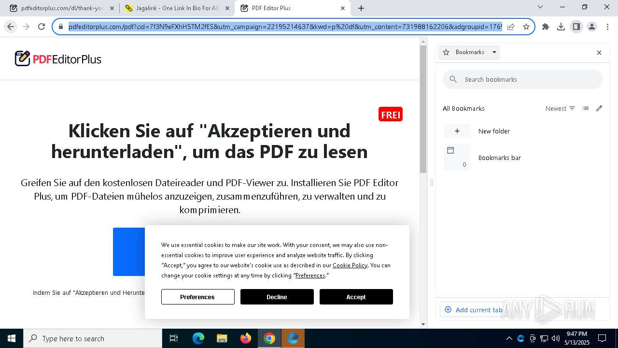Open the Newest sort order dropdown
Image resolution: width=618 pixels, height=348 pixels.
click(560, 108)
